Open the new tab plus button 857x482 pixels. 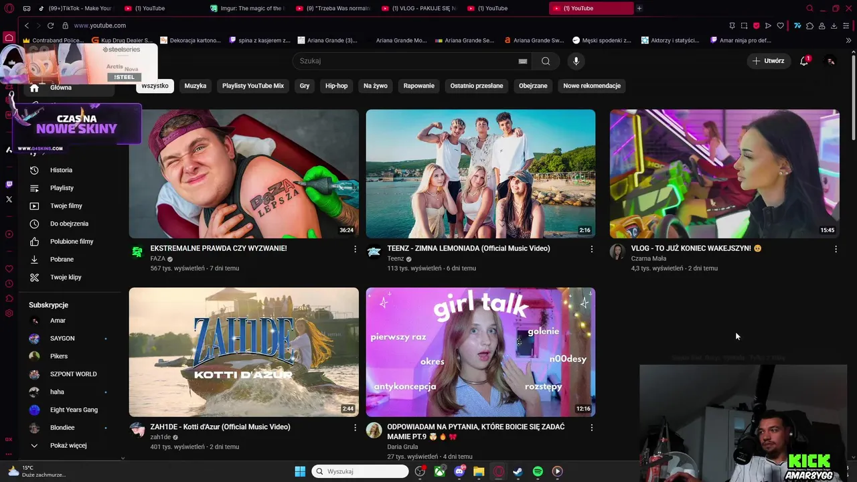pyautogui.click(x=639, y=8)
